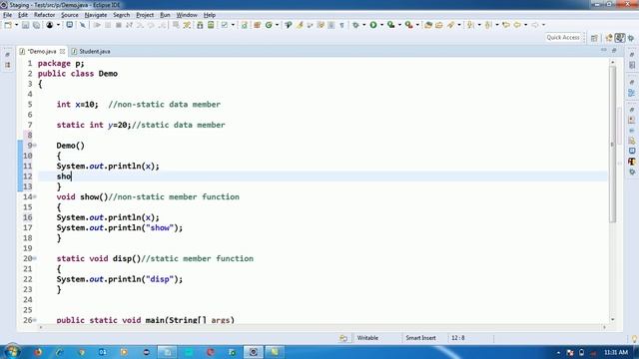
Task: Open the Debug button dropdown arrow
Action: [x=363, y=25]
